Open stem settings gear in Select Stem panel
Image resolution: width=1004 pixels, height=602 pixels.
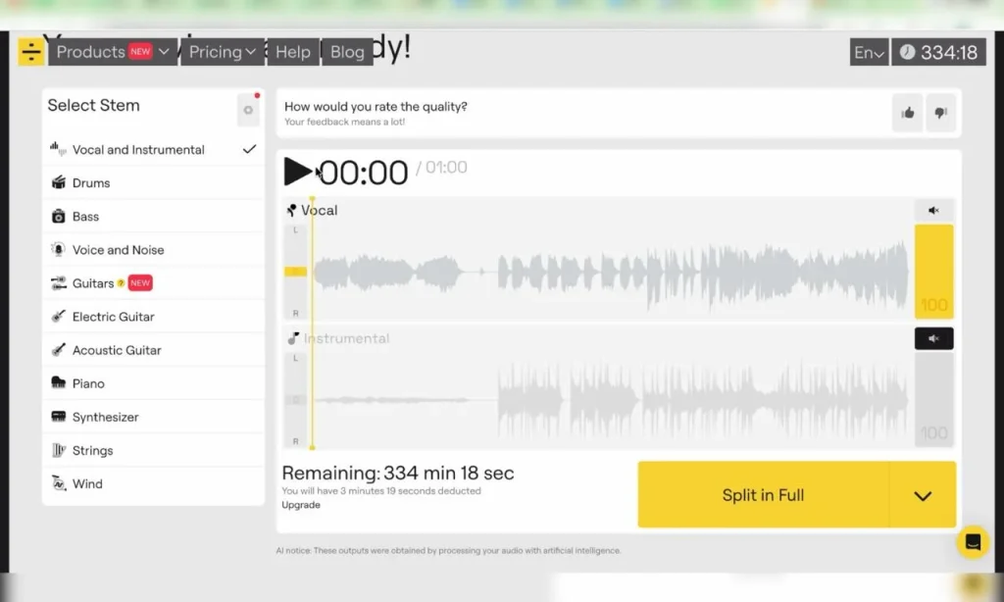(x=248, y=110)
